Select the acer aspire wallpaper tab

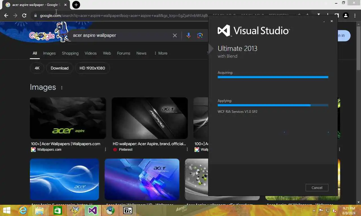(36, 5)
